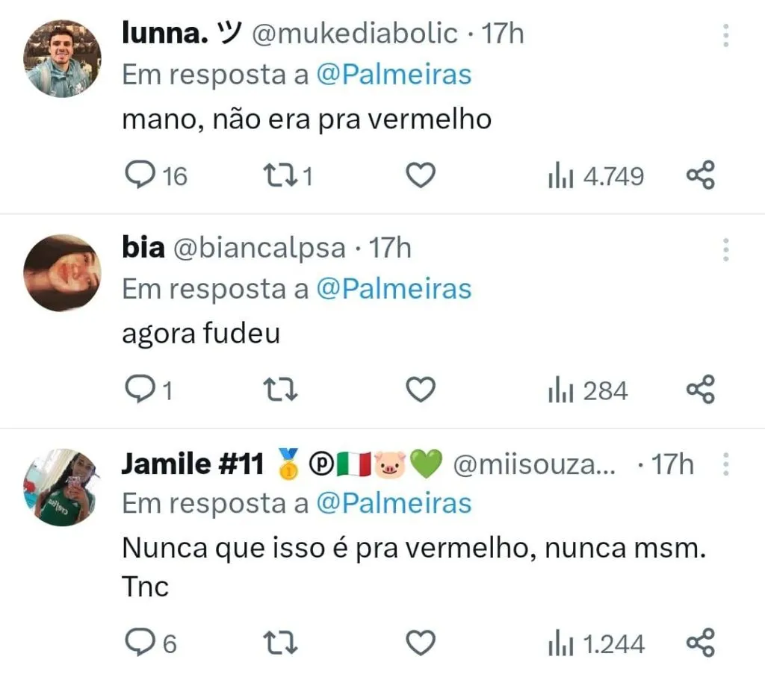Open bia's profile picture
The height and width of the screenshot is (680, 765).
[62, 272]
